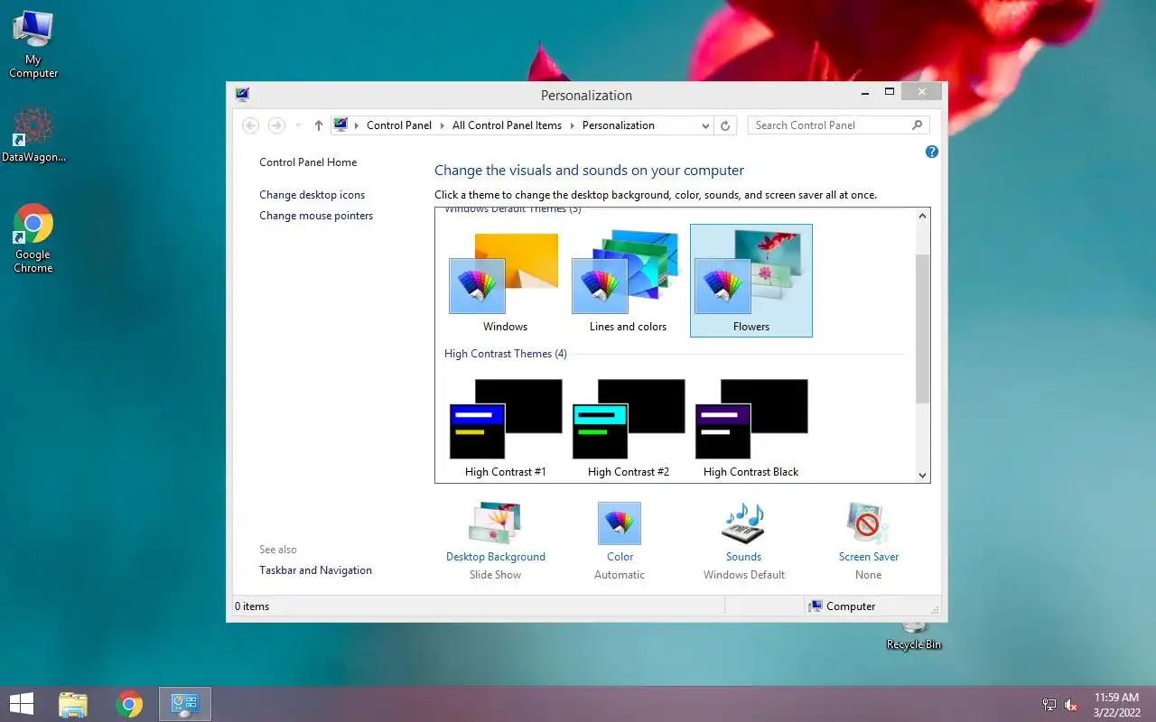Click 'None' under Screen Saver

point(868,575)
